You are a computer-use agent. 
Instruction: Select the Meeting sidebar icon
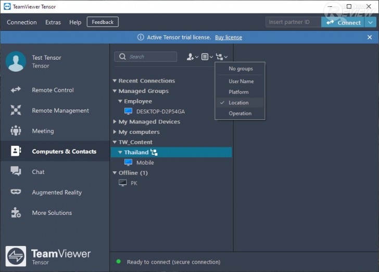(16, 131)
